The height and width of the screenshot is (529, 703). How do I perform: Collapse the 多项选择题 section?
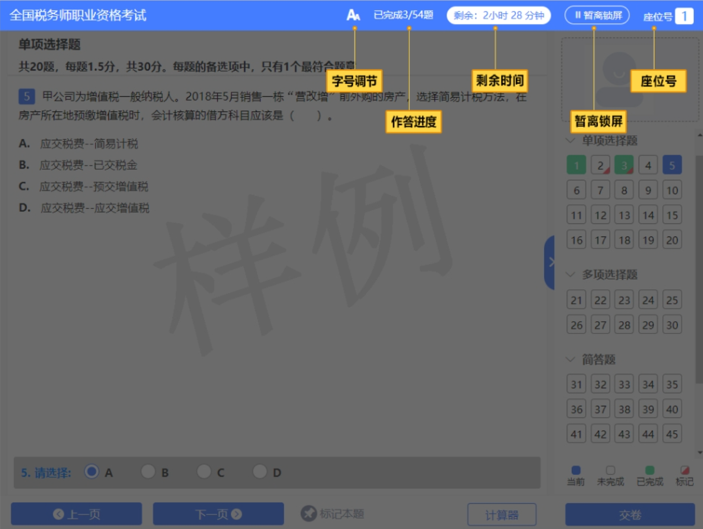pyautogui.click(x=571, y=275)
